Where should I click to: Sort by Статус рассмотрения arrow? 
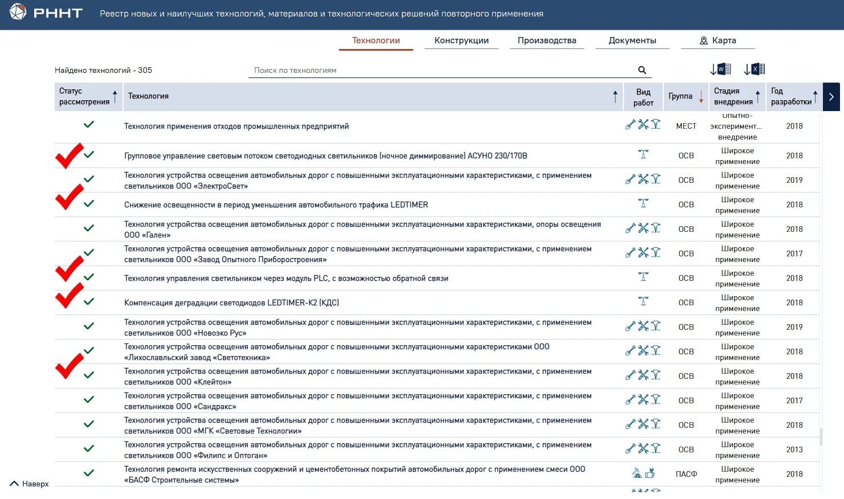(115, 96)
